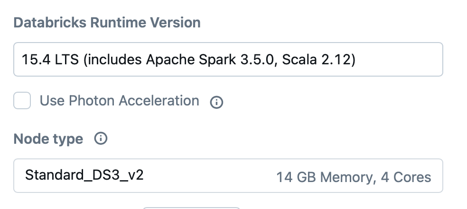Screen dimensions: 467x209
Task: Click the 'Node type' field label
Action: [48, 139]
